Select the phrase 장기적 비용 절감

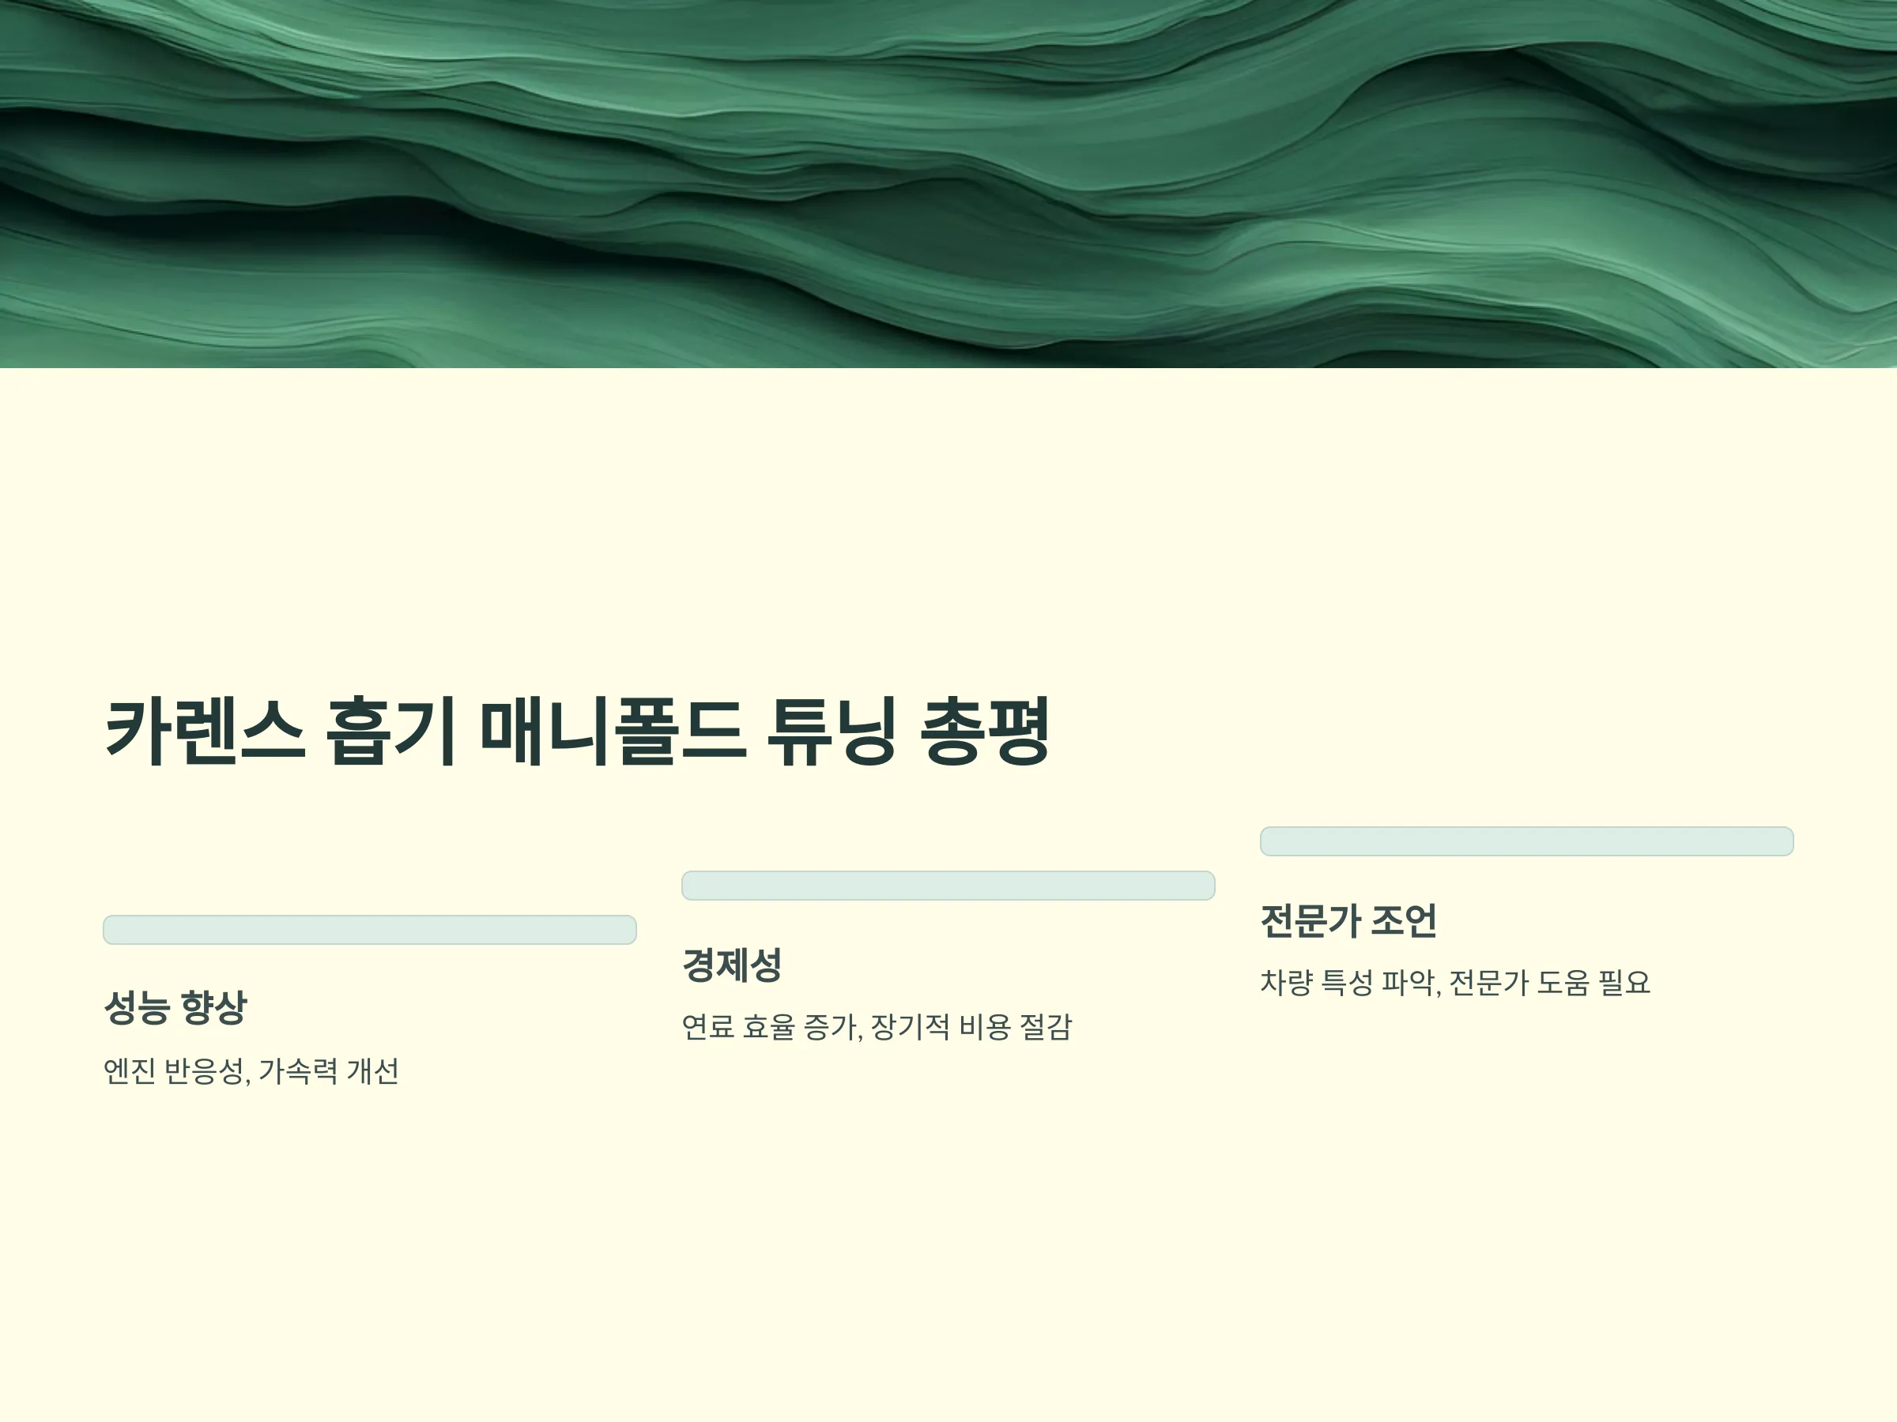coord(971,1027)
